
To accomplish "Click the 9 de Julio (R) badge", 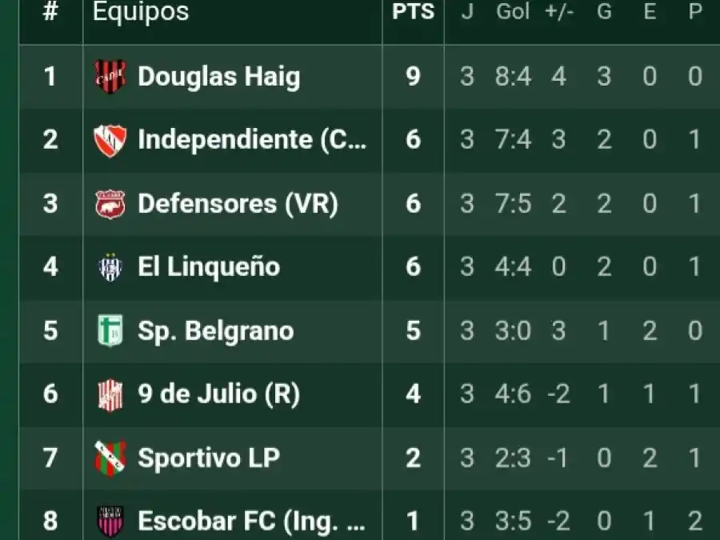I will click(110, 394).
